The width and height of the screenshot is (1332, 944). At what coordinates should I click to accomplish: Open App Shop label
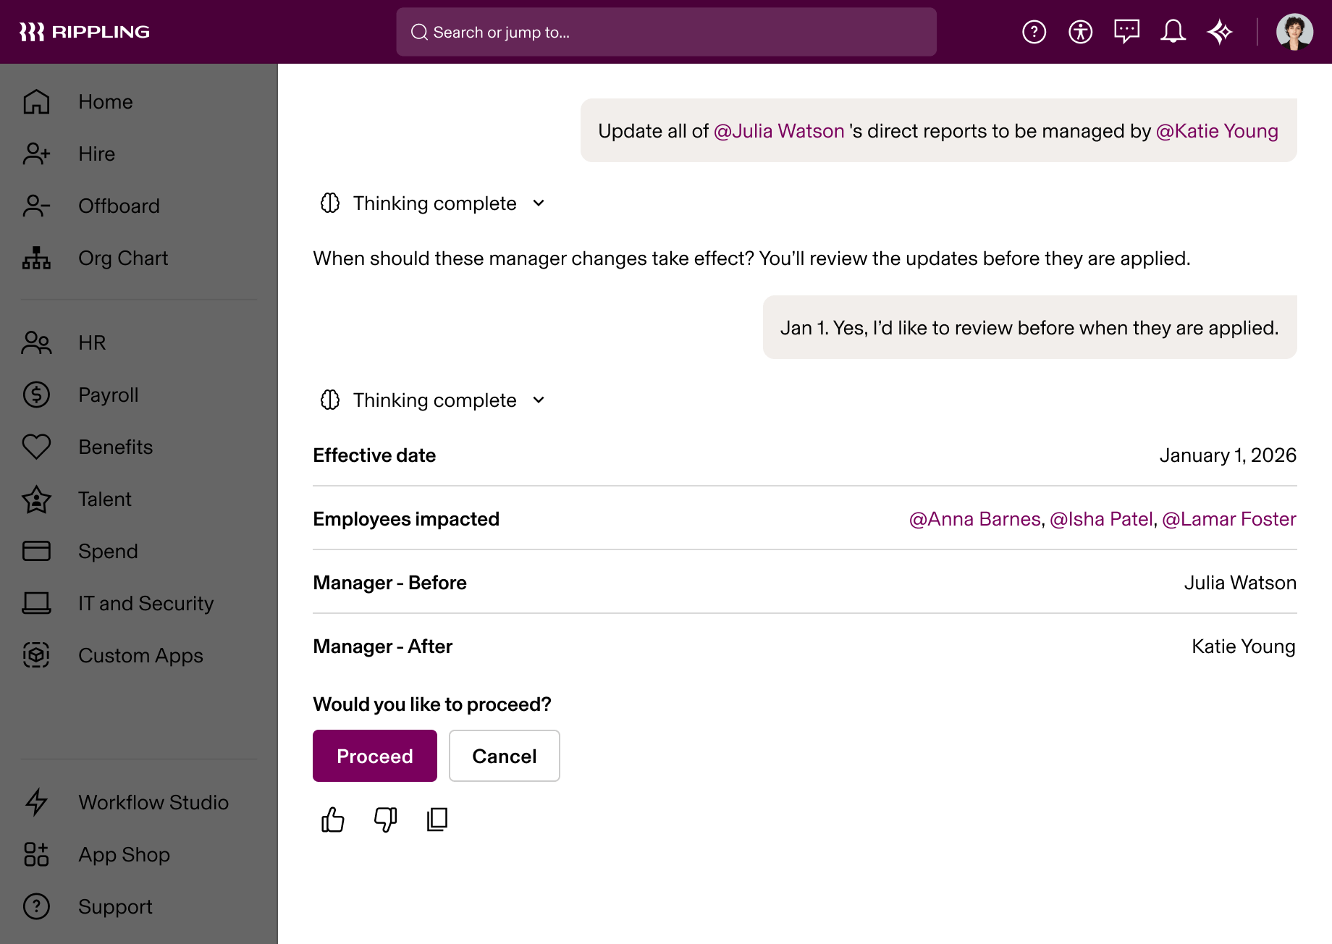tap(124, 854)
